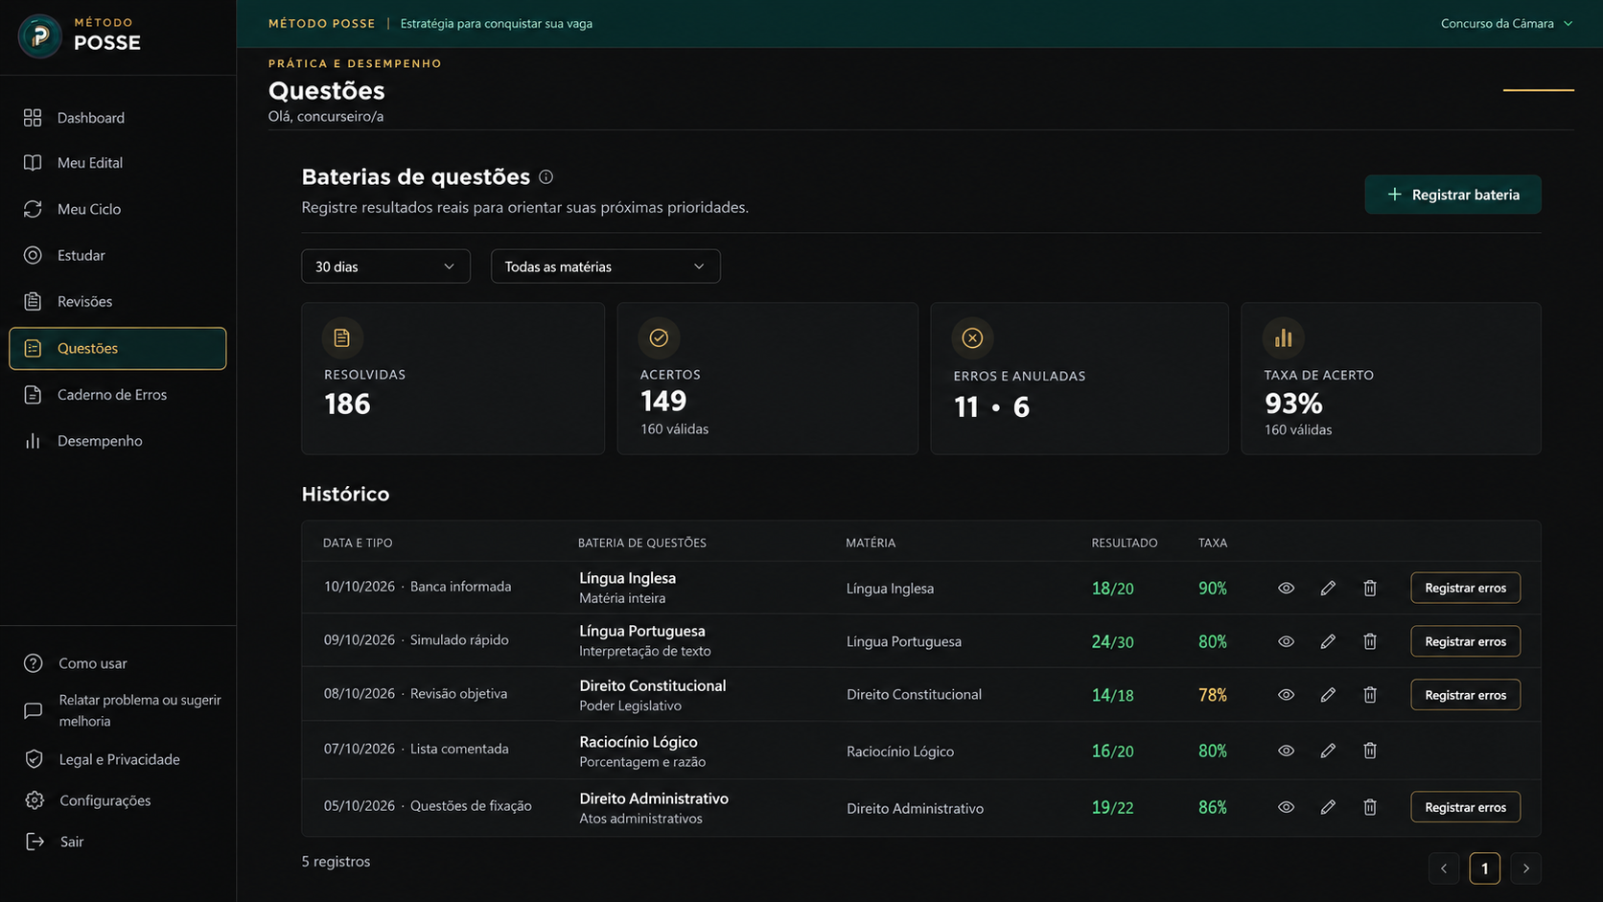The width and height of the screenshot is (1603, 902).
Task: Expand the Concurso da Câmara dropdown
Action: tap(1506, 23)
